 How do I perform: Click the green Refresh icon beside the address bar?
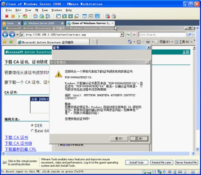click(128, 35)
